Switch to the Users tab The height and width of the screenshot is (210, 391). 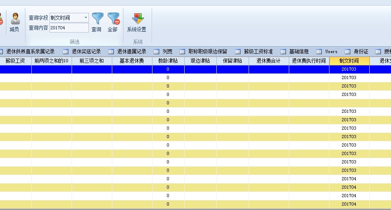331,51
